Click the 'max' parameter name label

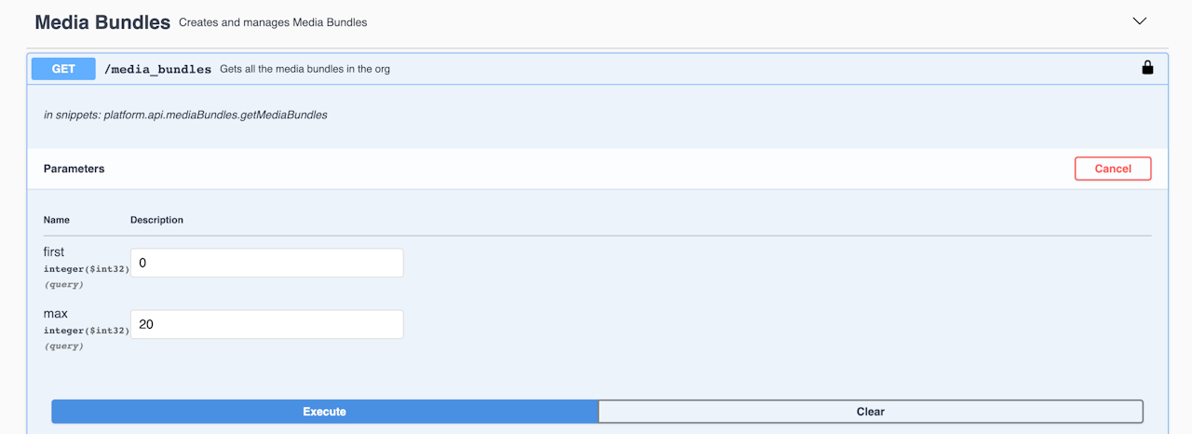(56, 314)
